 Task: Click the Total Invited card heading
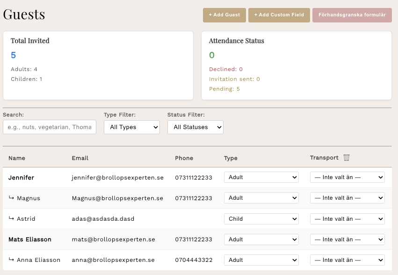tap(30, 41)
